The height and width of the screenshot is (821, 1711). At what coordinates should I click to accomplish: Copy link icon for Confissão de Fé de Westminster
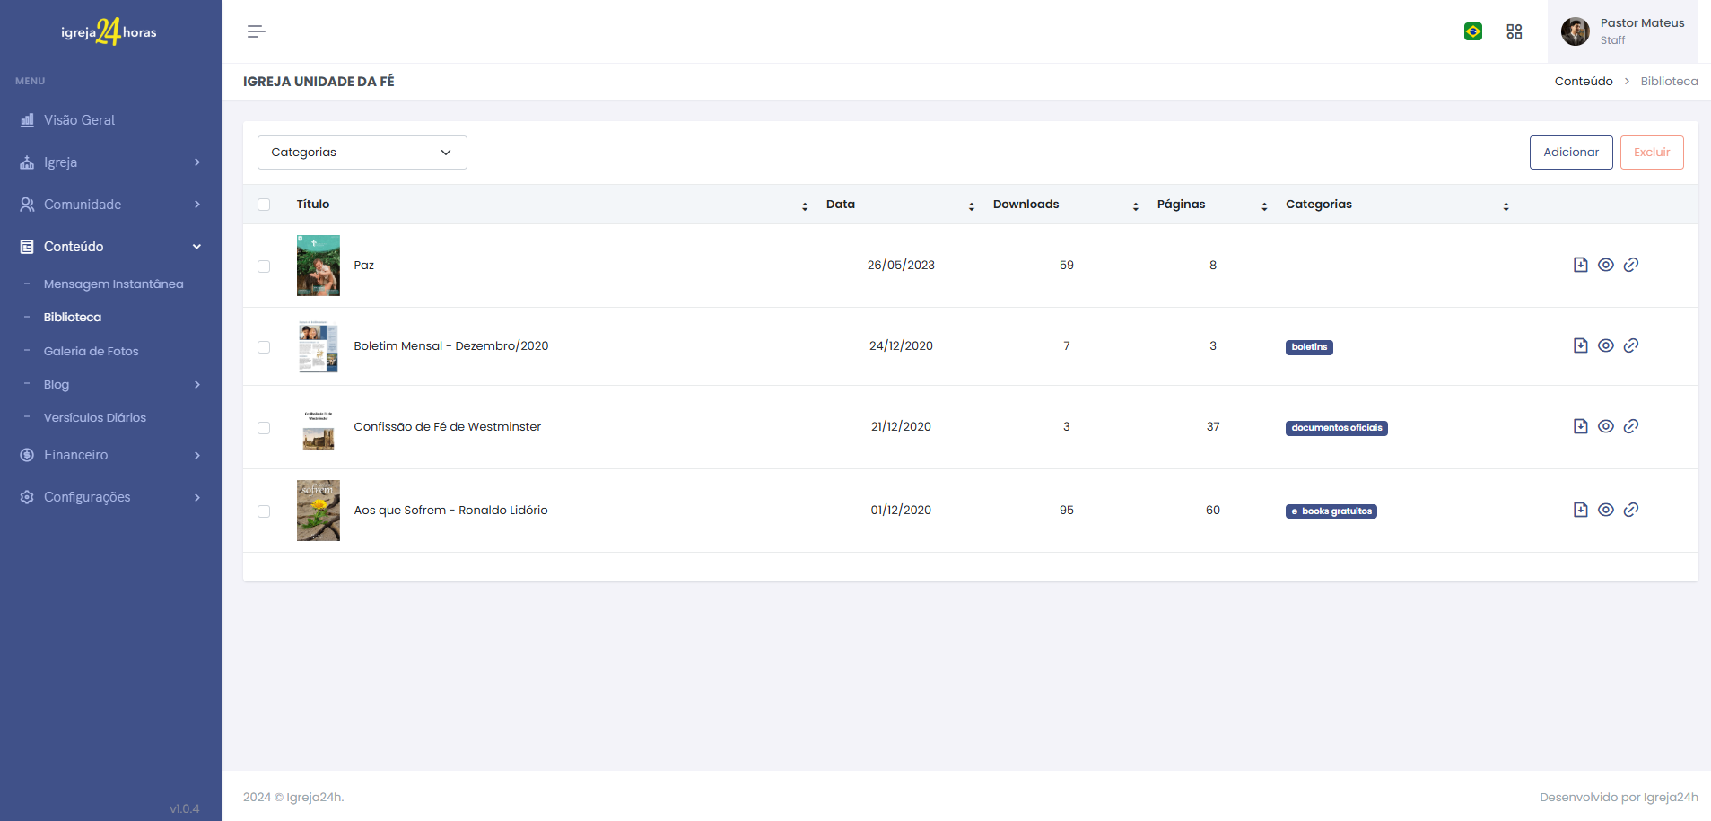click(1630, 426)
